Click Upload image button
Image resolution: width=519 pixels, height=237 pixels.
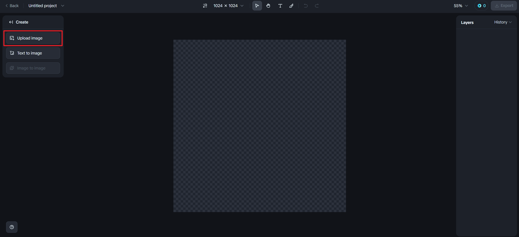coord(33,38)
